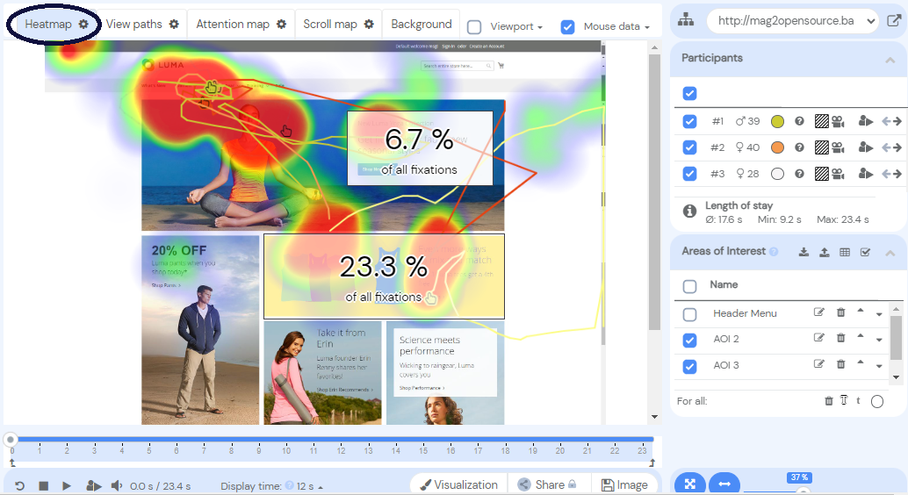The width and height of the screenshot is (908, 495).
Task: Open the URL in external window icon
Action: [x=893, y=20]
